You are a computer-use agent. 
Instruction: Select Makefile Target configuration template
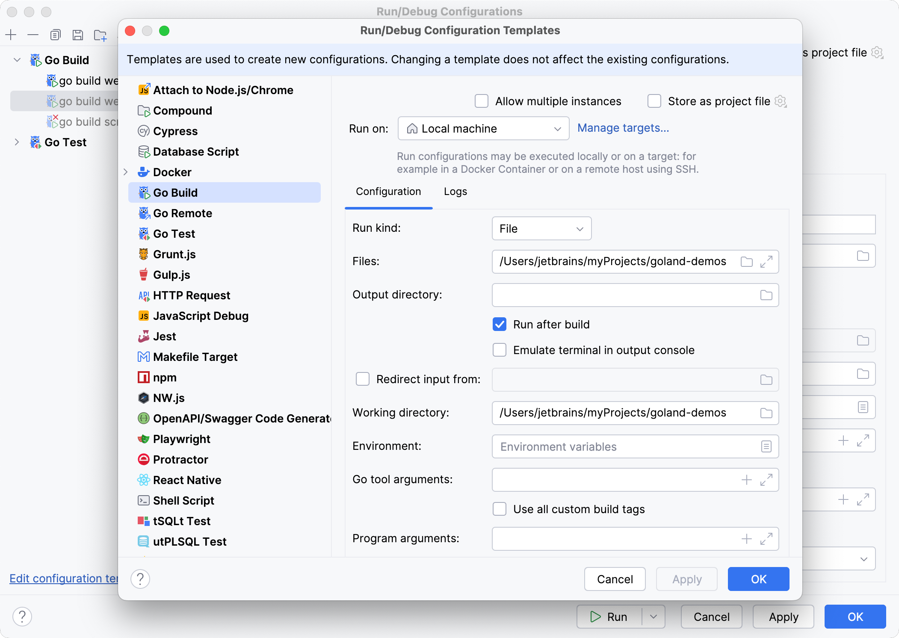click(195, 357)
